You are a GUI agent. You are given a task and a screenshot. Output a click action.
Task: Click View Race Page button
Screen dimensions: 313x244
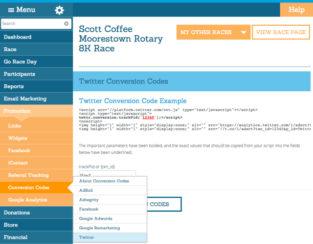281,32
